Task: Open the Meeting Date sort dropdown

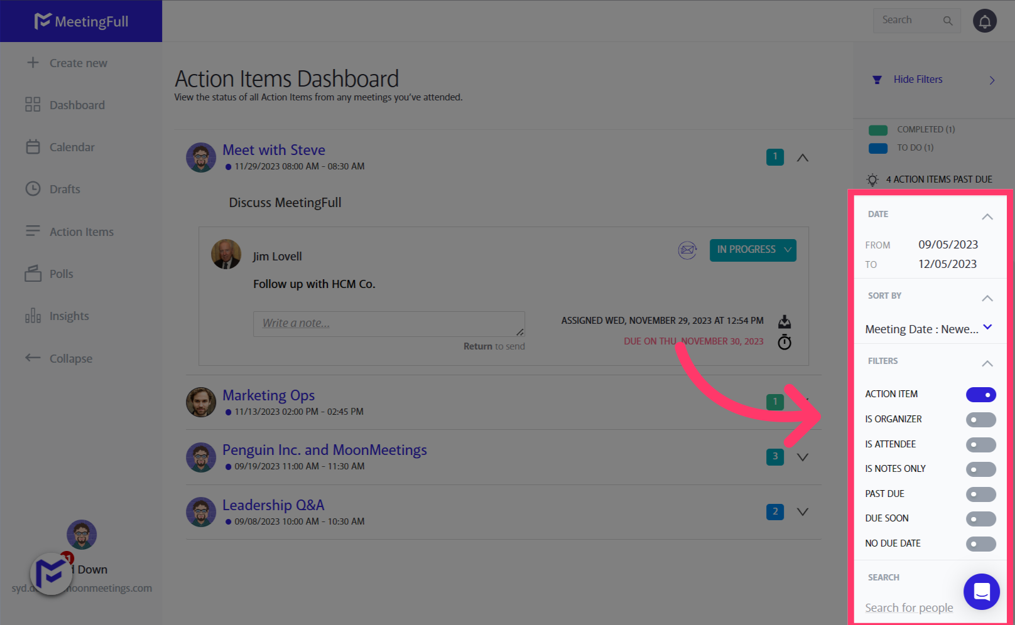Action: [x=928, y=329]
